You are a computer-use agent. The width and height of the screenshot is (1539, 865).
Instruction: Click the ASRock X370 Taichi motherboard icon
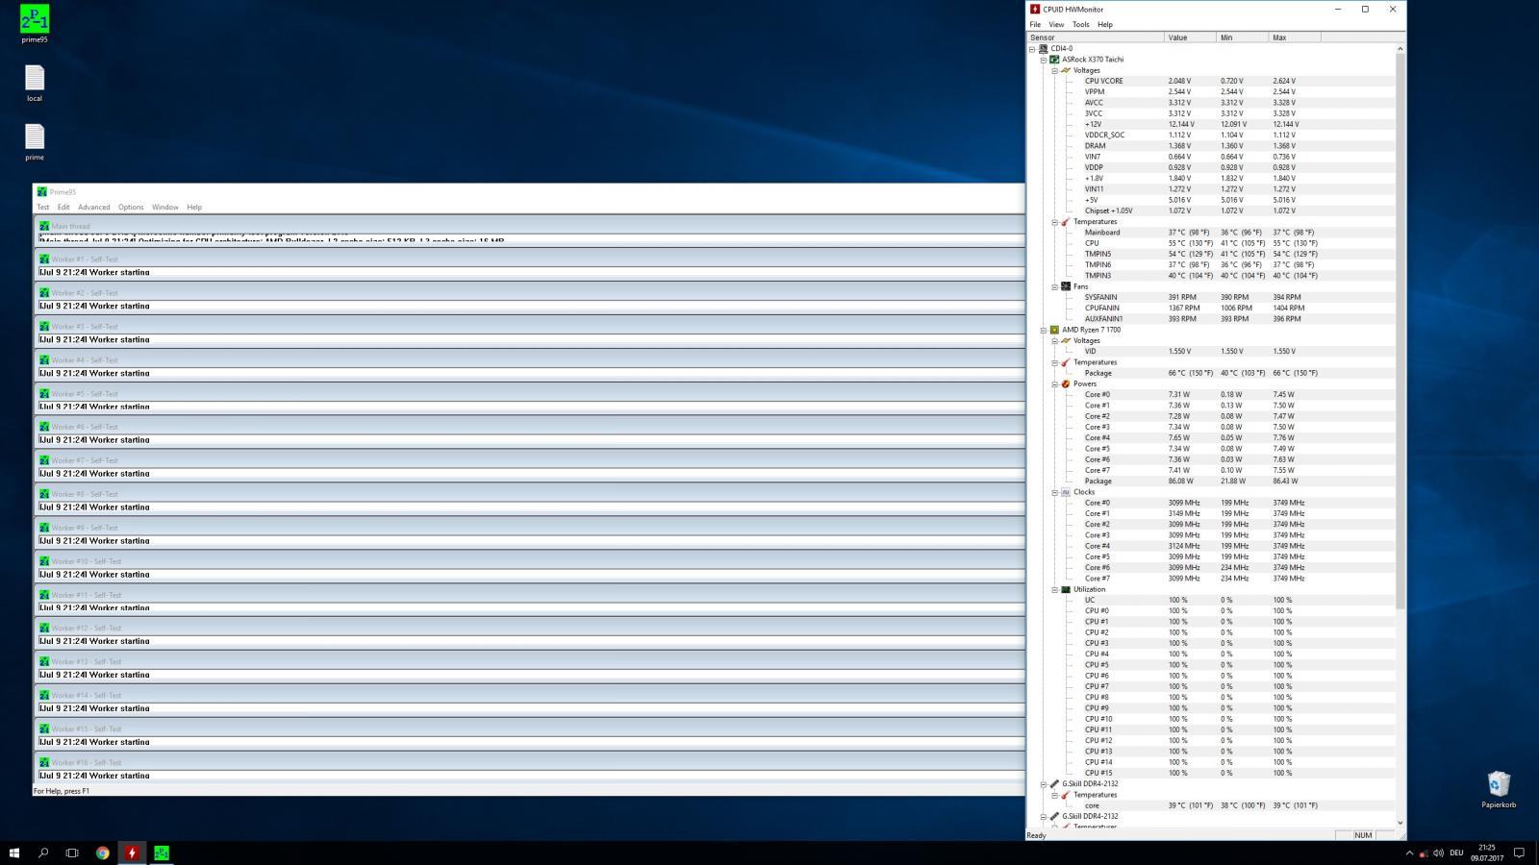pos(1054,60)
